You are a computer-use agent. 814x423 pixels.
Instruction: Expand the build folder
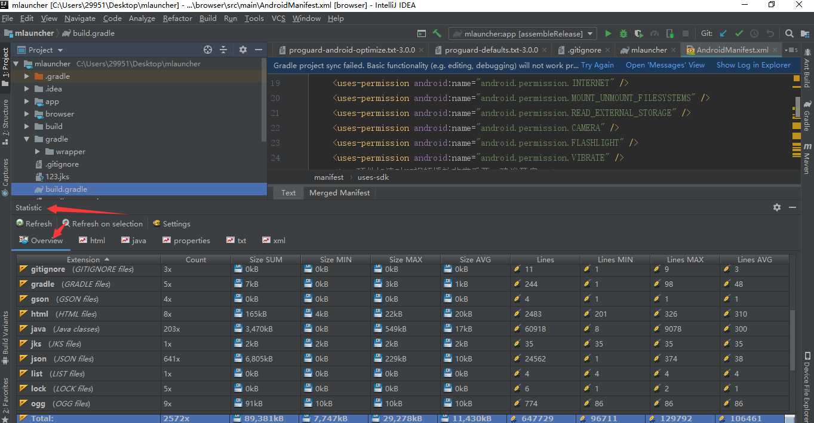[27, 127]
